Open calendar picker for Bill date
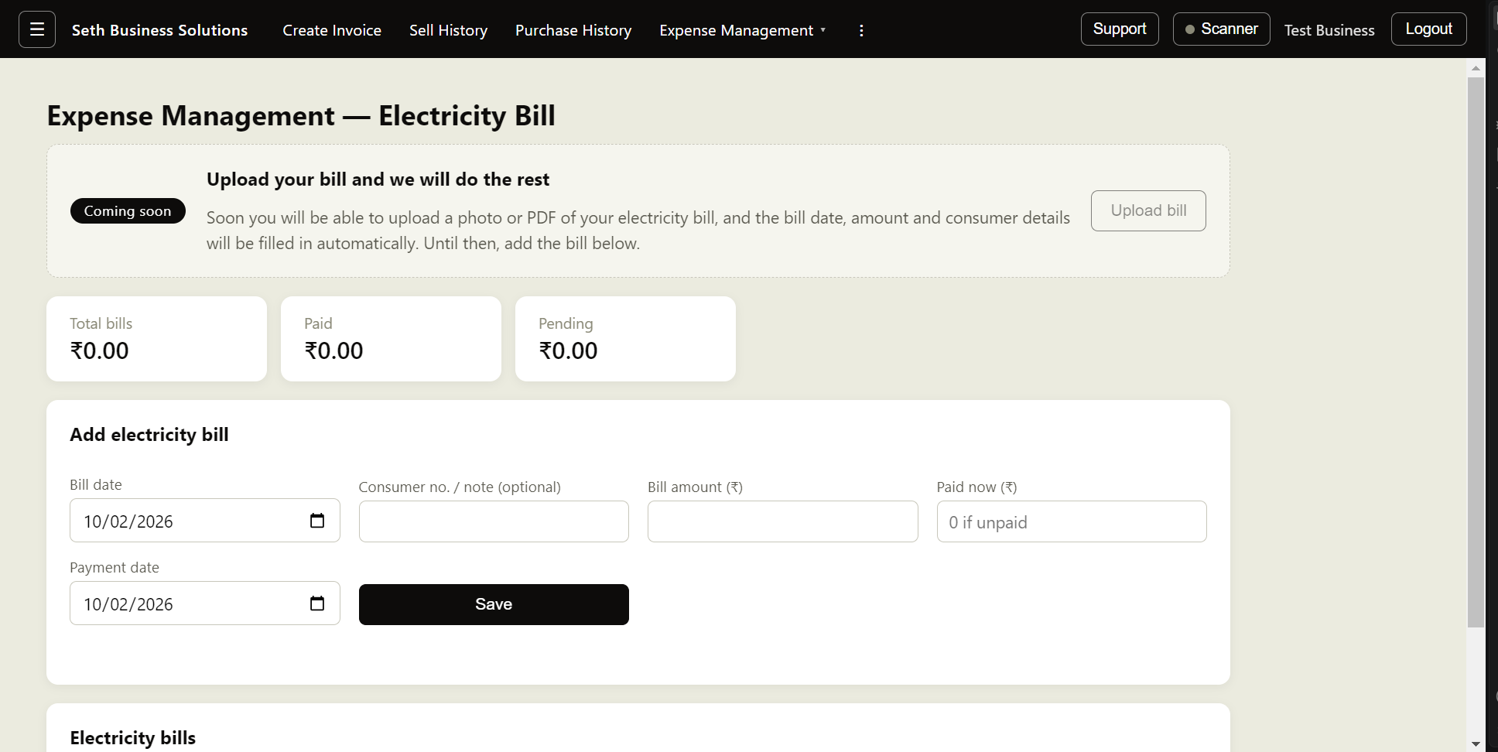 coord(317,521)
